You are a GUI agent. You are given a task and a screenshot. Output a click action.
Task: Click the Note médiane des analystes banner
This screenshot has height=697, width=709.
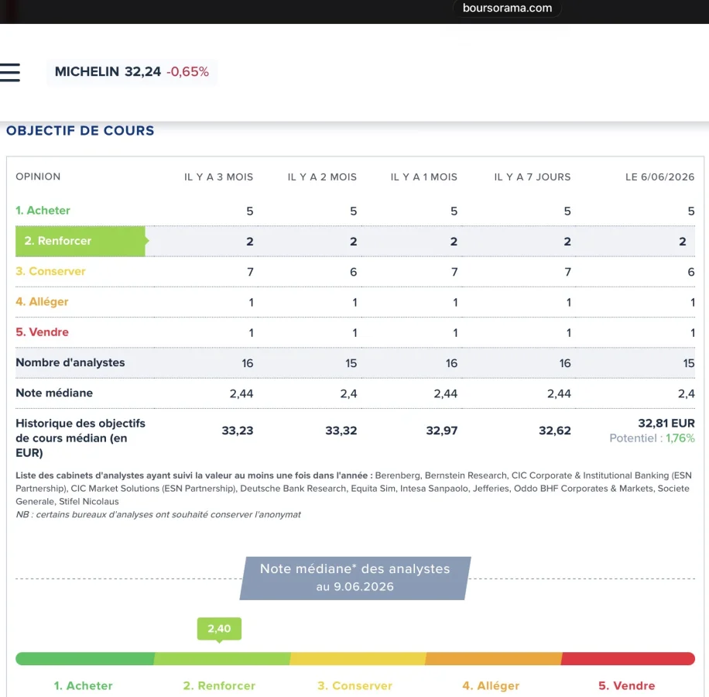[355, 578]
